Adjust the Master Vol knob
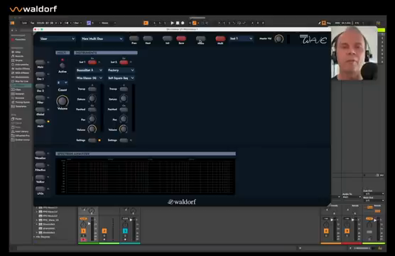 [x=279, y=39]
